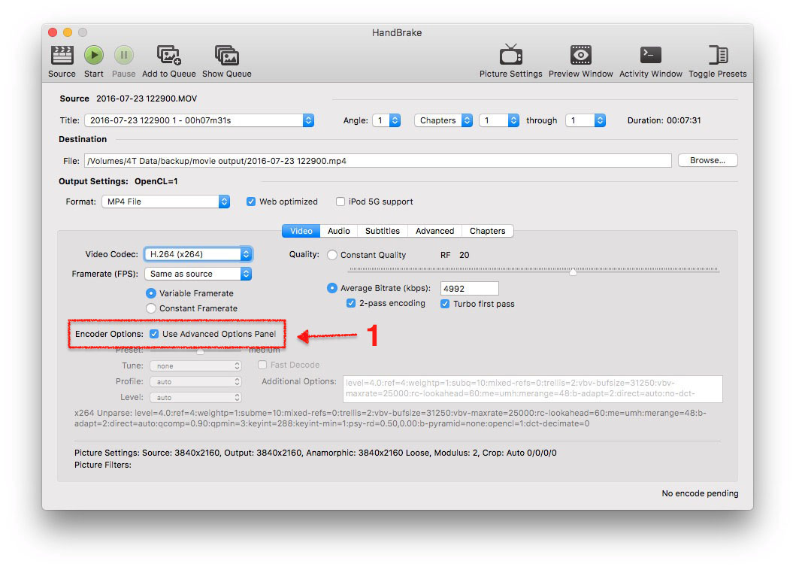Image resolution: width=802 pixels, height=570 pixels.
Task: Toggle the Fast Decode checkbox
Action: pos(262,365)
